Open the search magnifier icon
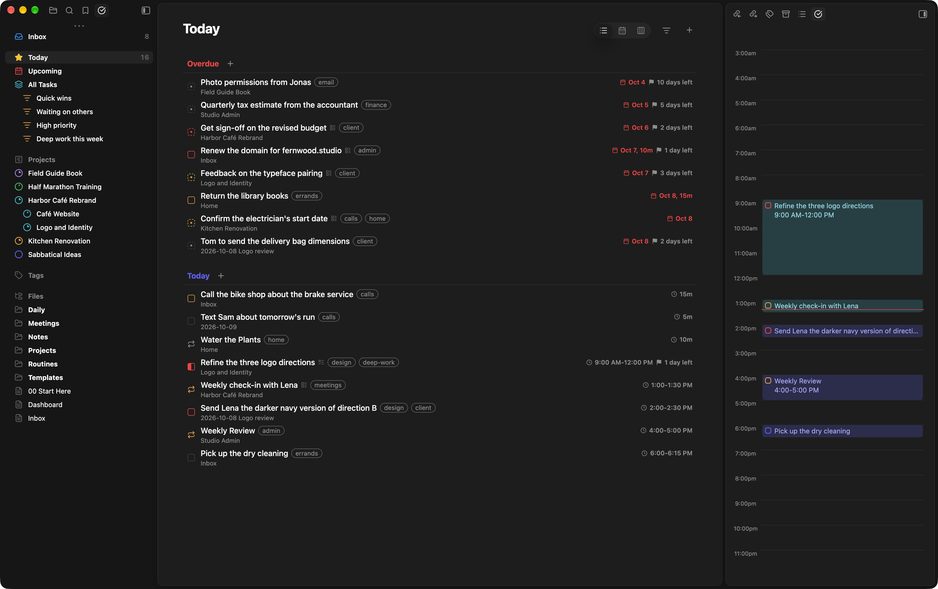 [69, 10]
